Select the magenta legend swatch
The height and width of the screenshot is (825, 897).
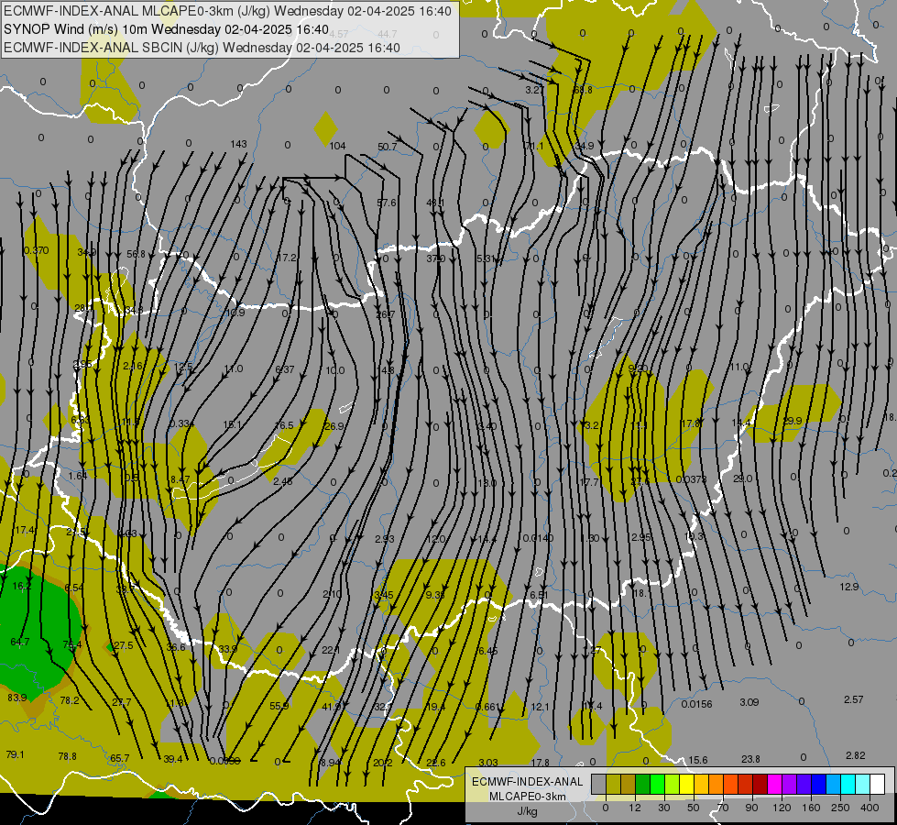774,785
